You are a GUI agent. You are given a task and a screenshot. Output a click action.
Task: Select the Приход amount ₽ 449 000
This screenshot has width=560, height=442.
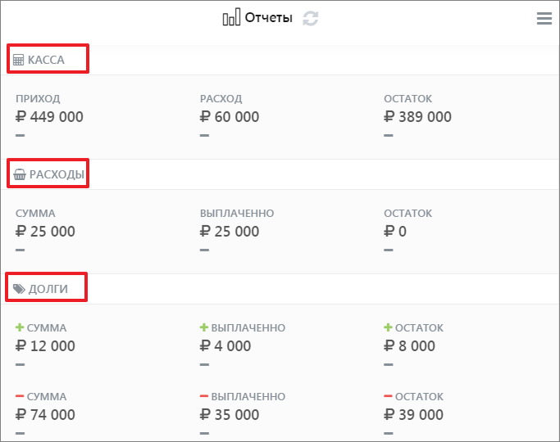click(49, 117)
